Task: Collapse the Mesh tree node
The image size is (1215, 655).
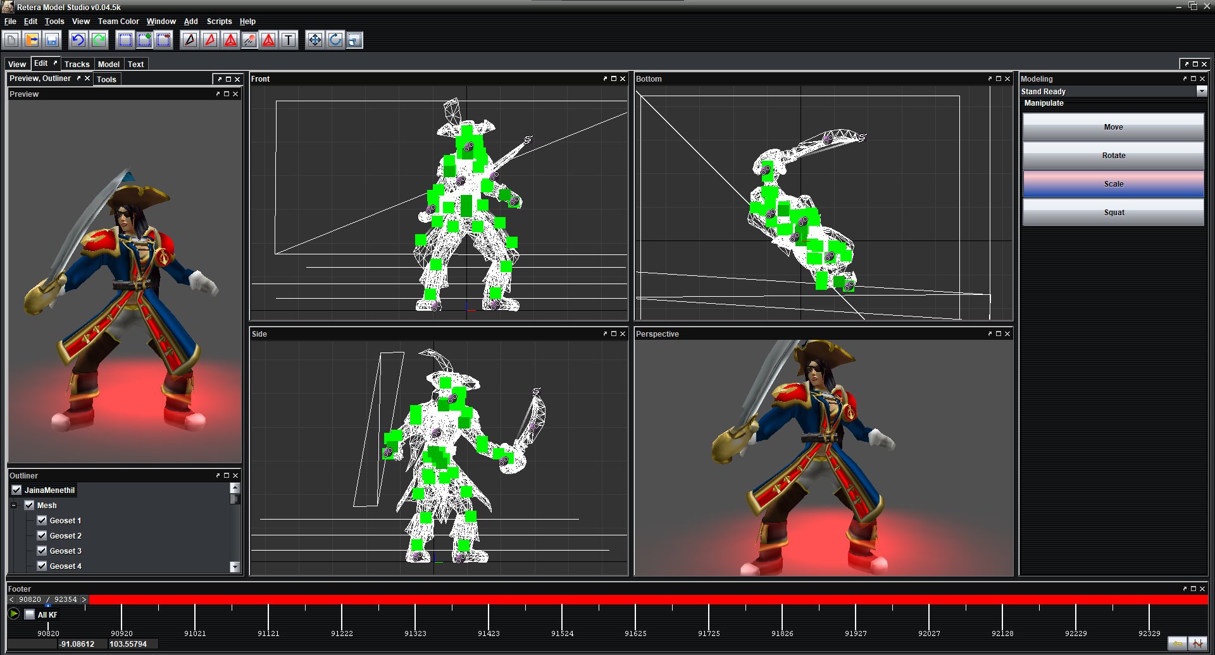Action: click(13, 505)
